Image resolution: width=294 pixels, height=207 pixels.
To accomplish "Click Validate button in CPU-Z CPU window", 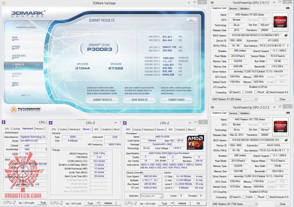I will pos(182,203).
